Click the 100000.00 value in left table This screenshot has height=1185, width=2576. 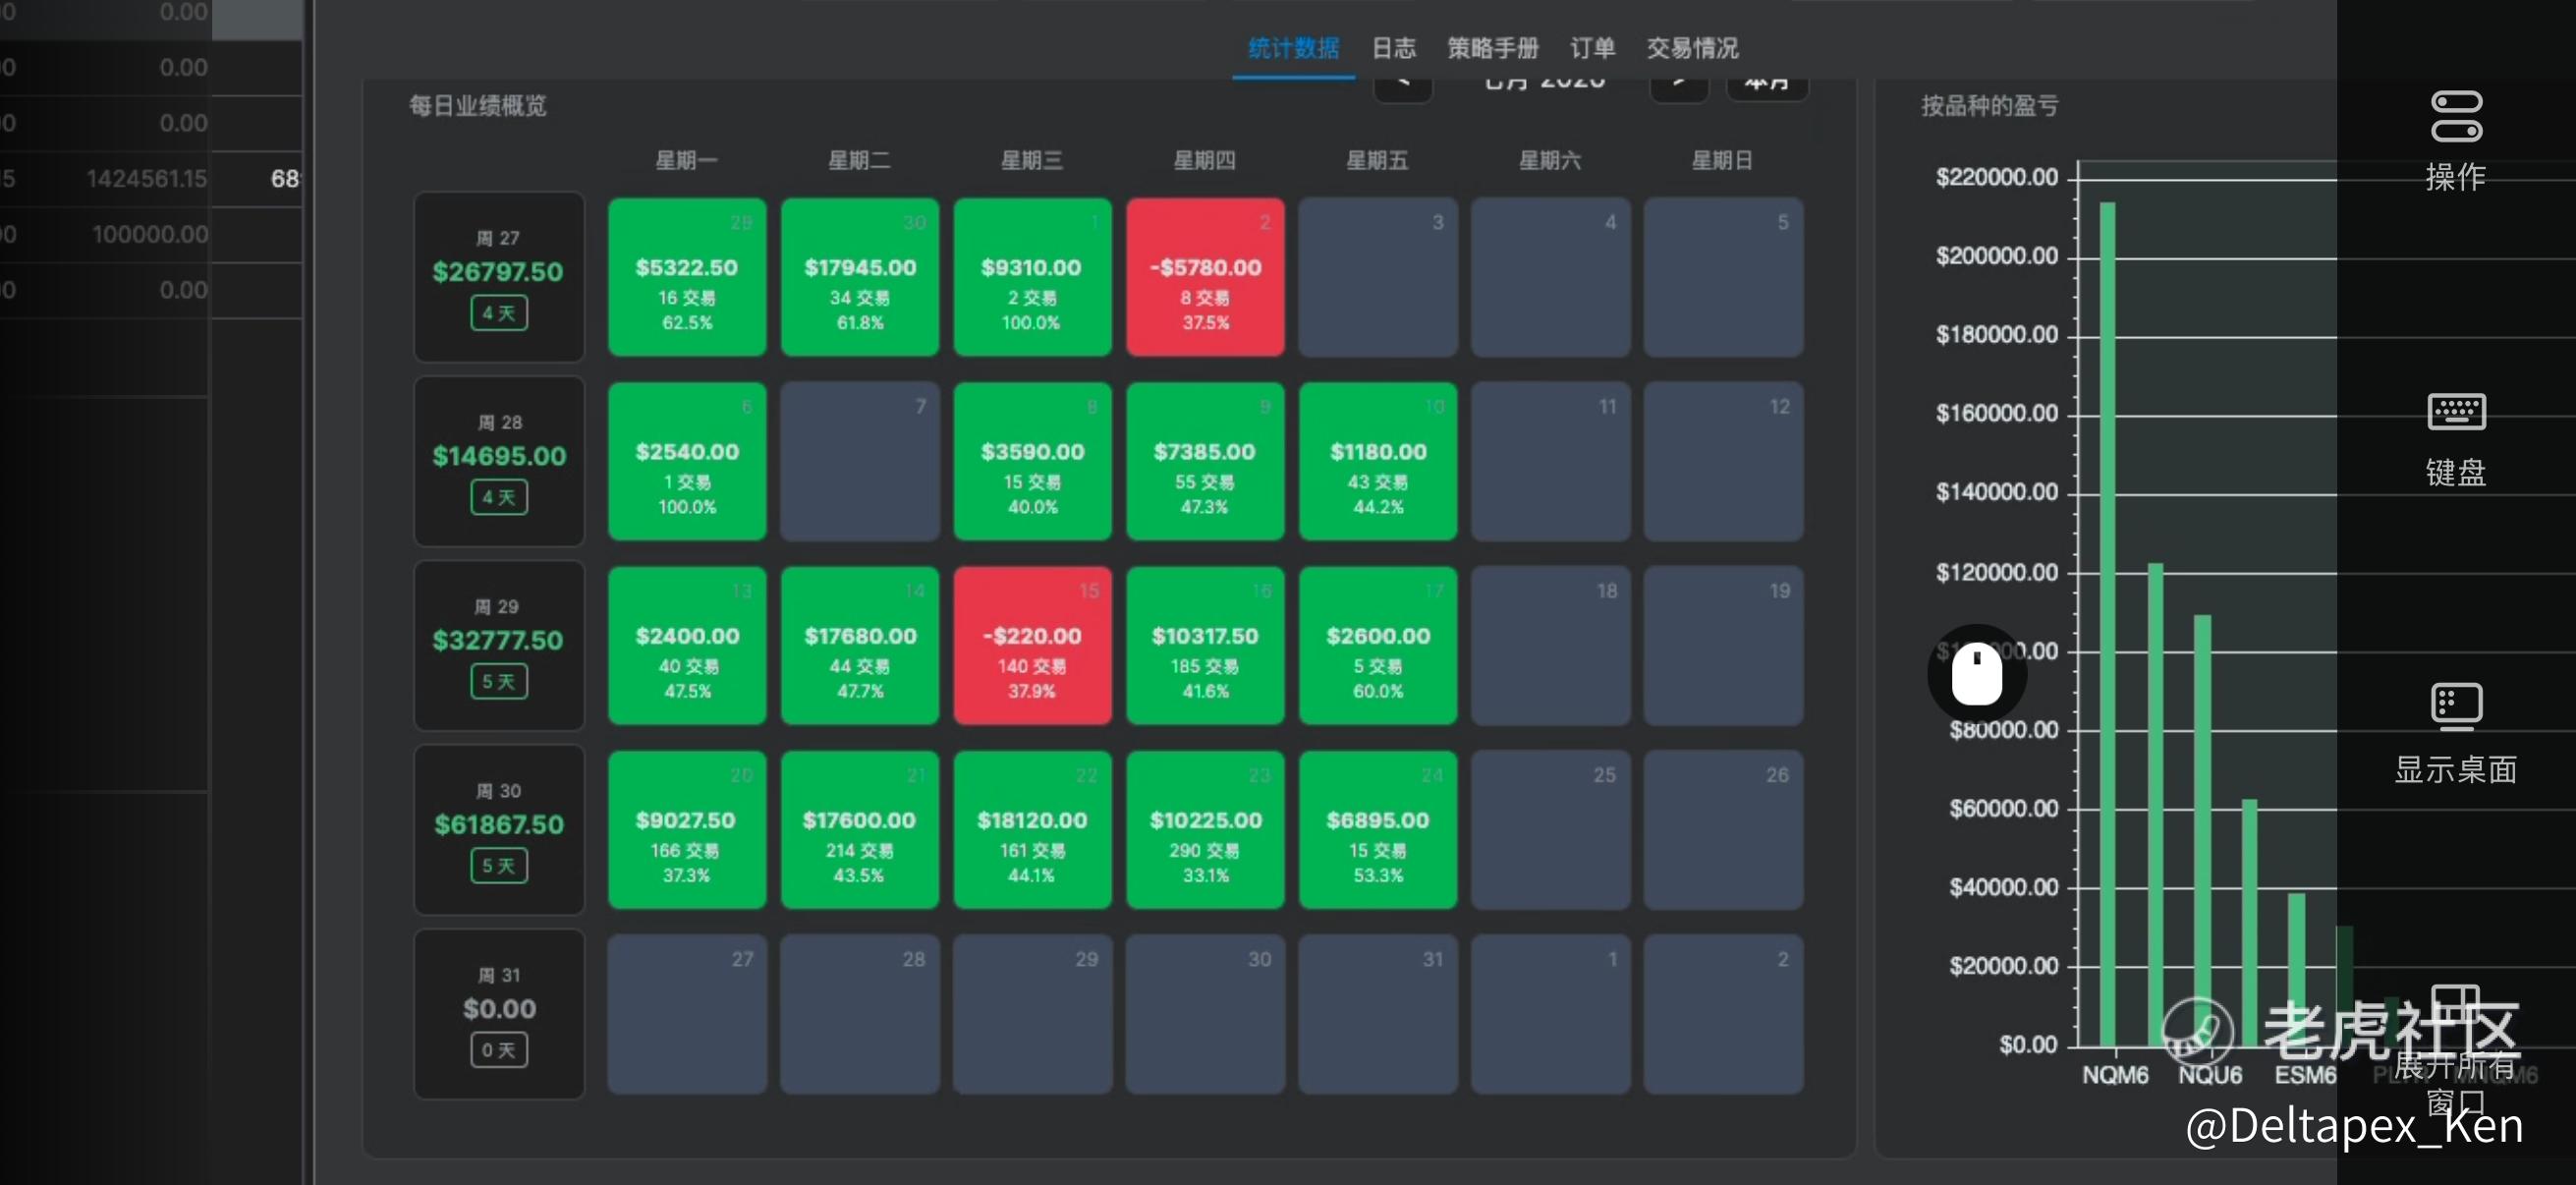150,234
